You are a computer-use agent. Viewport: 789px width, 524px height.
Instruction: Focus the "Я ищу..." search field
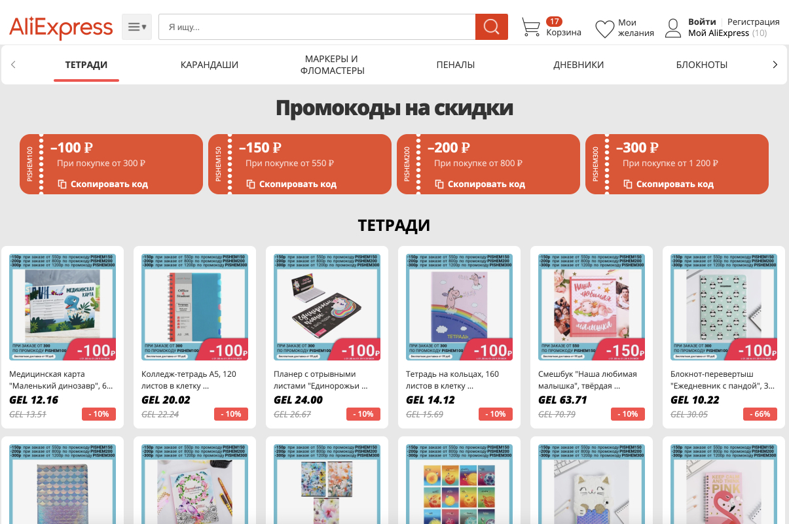(x=317, y=27)
